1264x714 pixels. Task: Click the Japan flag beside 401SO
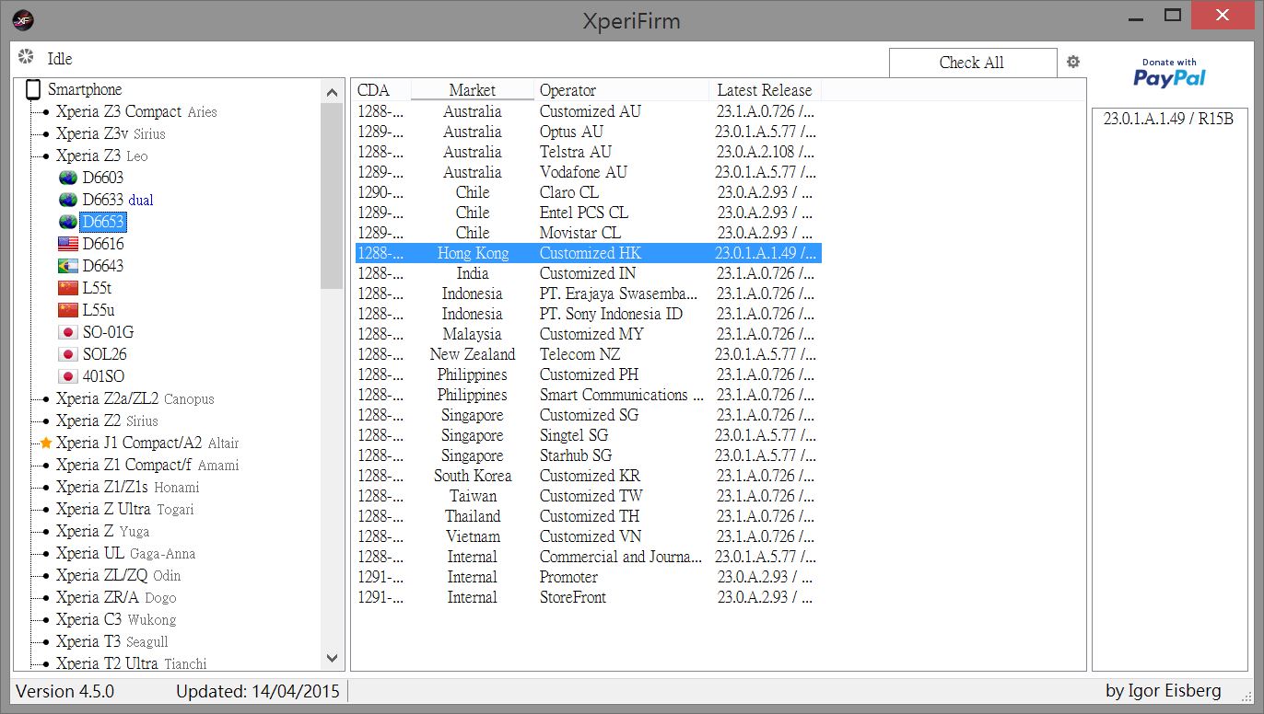pos(68,376)
